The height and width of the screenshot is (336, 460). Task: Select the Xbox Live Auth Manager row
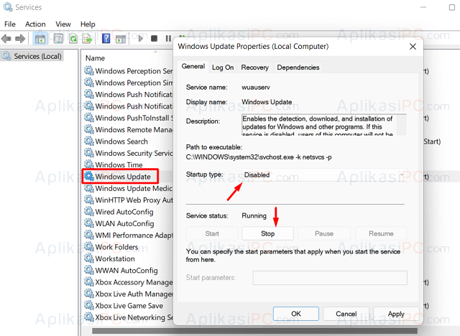tap(128, 294)
